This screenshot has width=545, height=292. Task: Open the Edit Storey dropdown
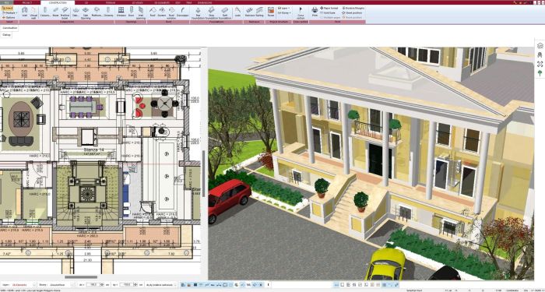(284, 12)
